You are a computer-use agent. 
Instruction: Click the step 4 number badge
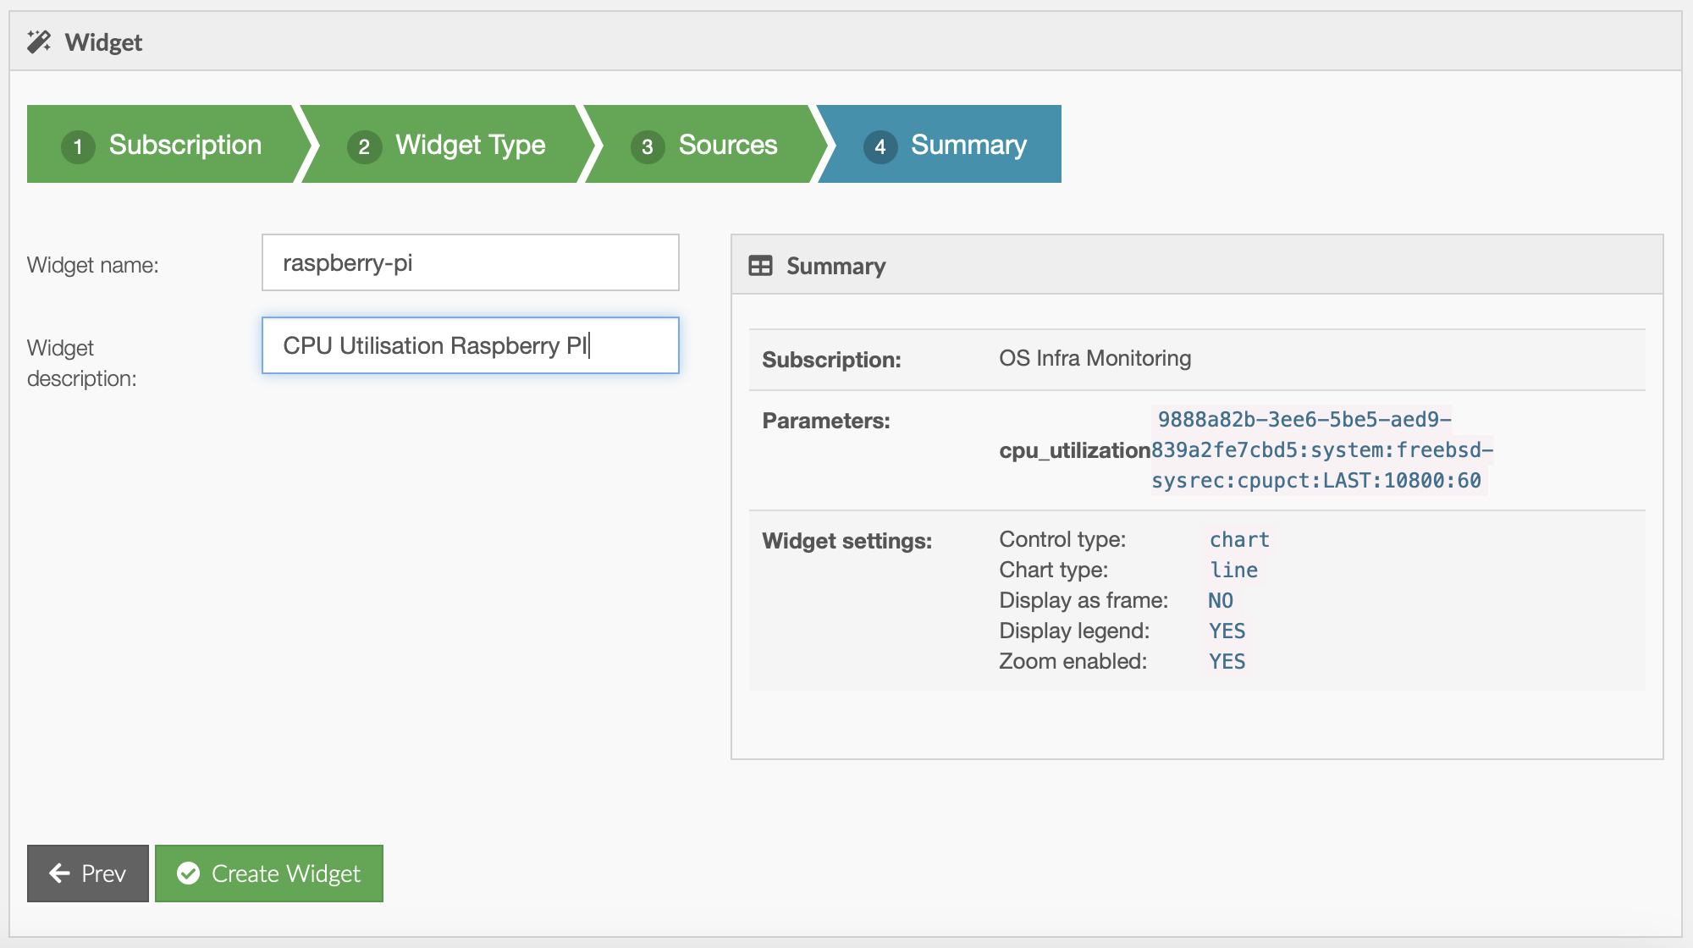click(880, 146)
